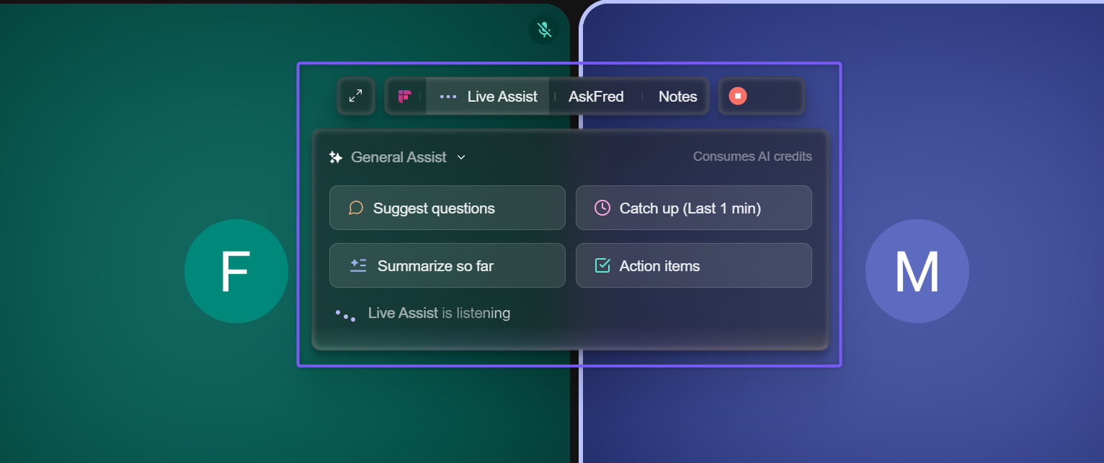The image size is (1104, 463).
Task: Switch to the Notes tab
Action: click(x=677, y=96)
